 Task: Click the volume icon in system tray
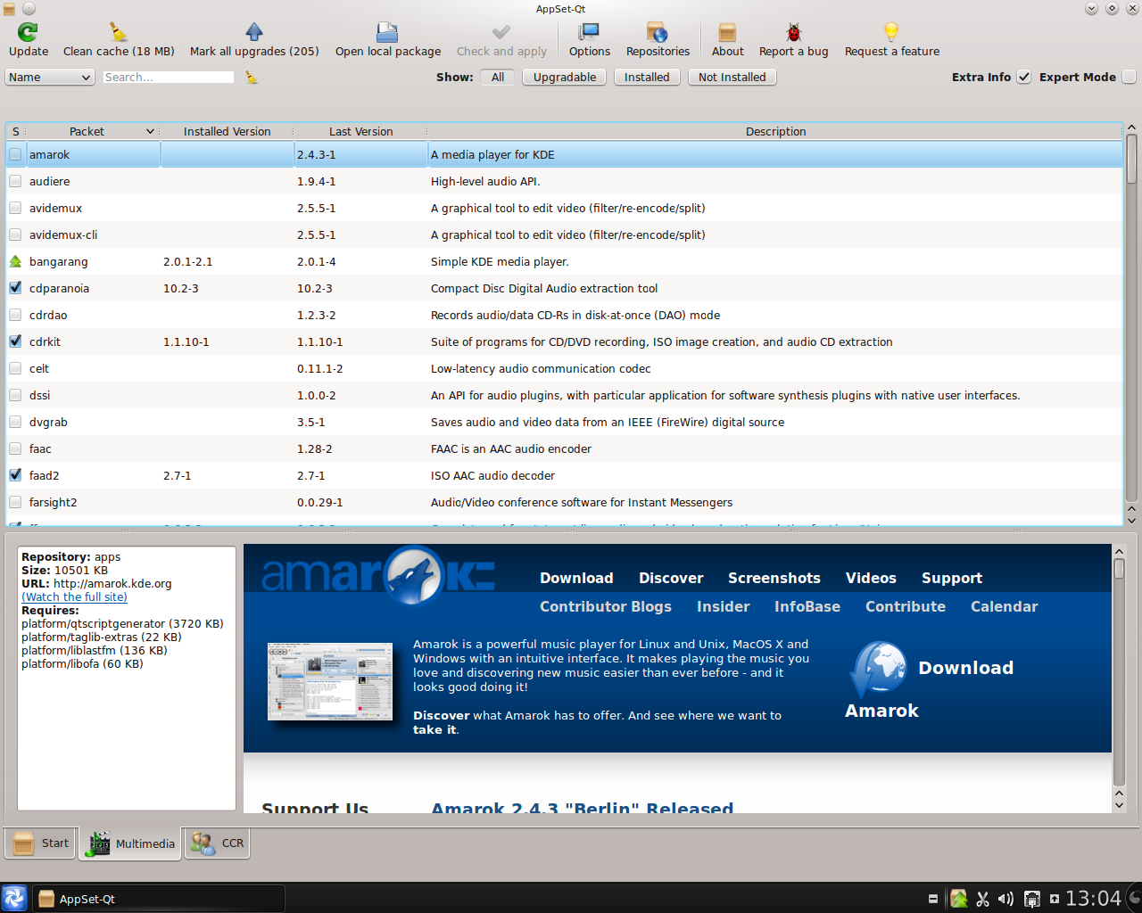[1005, 899]
